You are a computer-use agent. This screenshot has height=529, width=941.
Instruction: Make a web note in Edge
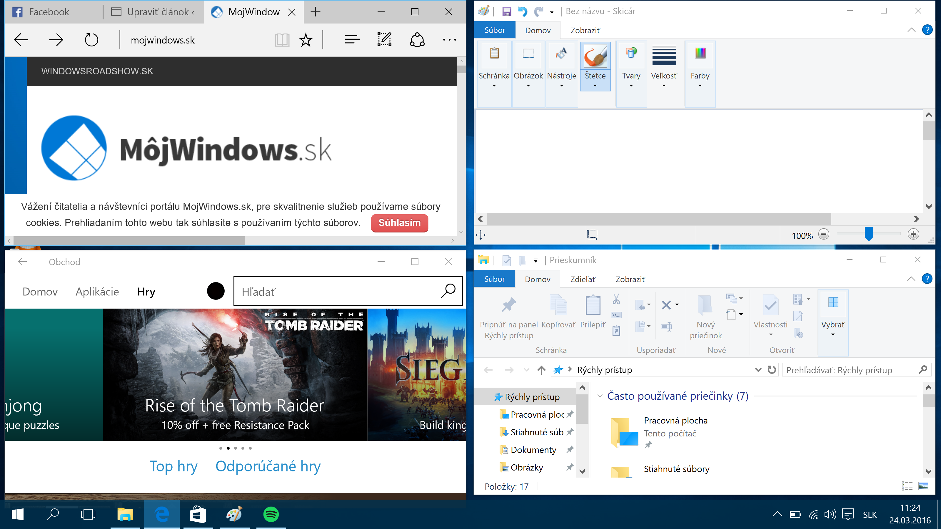tap(384, 39)
